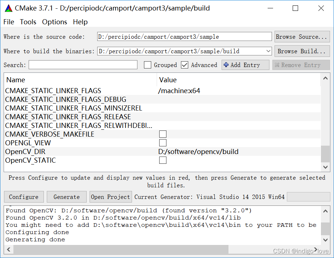
Task: Click the output log vertical scrollbar thumb
Action: coord(325,229)
